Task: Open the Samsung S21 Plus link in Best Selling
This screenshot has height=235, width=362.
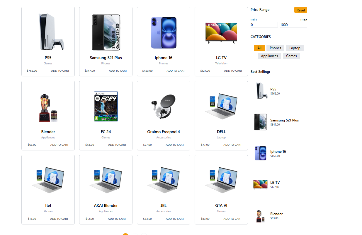Action: click(284, 120)
